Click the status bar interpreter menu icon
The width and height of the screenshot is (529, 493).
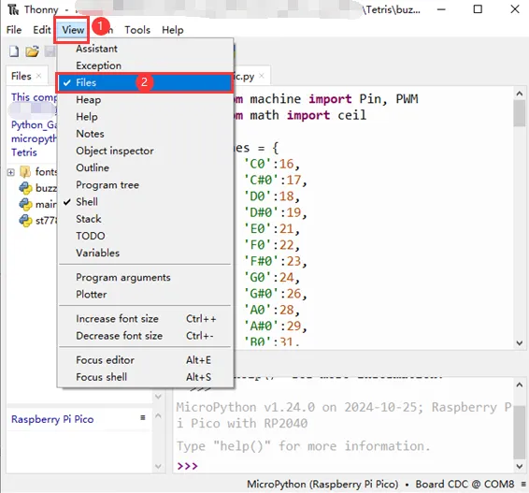tap(523, 485)
